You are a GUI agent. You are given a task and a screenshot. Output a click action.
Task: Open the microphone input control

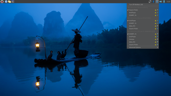point(164,2)
